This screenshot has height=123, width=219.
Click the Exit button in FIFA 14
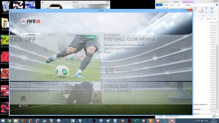tap(23, 106)
